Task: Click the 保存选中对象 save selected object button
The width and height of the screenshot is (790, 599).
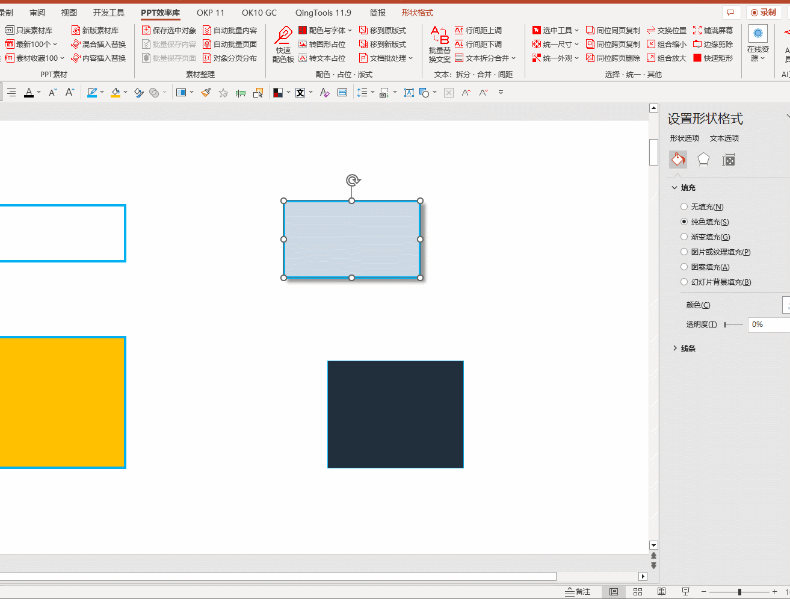Action: pyautogui.click(x=169, y=30)
